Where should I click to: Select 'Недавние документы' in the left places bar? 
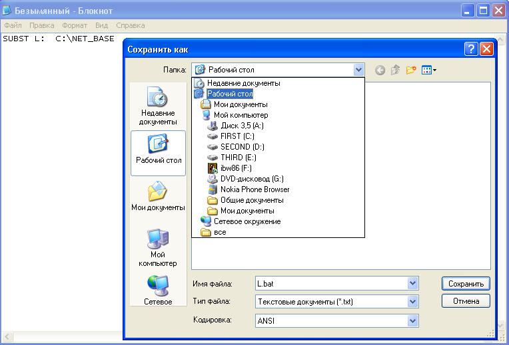pos(158,106)
